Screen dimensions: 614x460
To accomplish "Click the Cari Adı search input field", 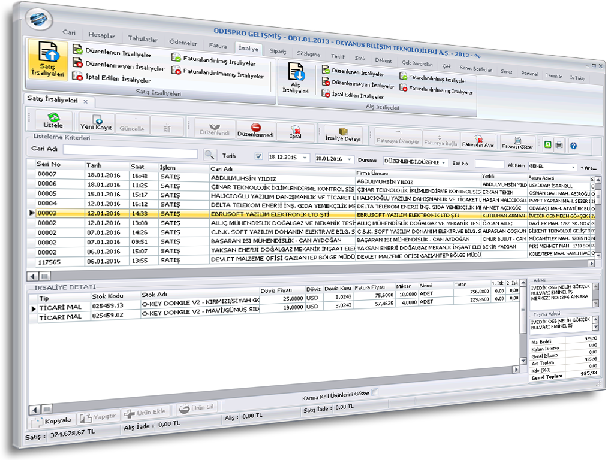I will pyautogui.click(x=130, y=152).
